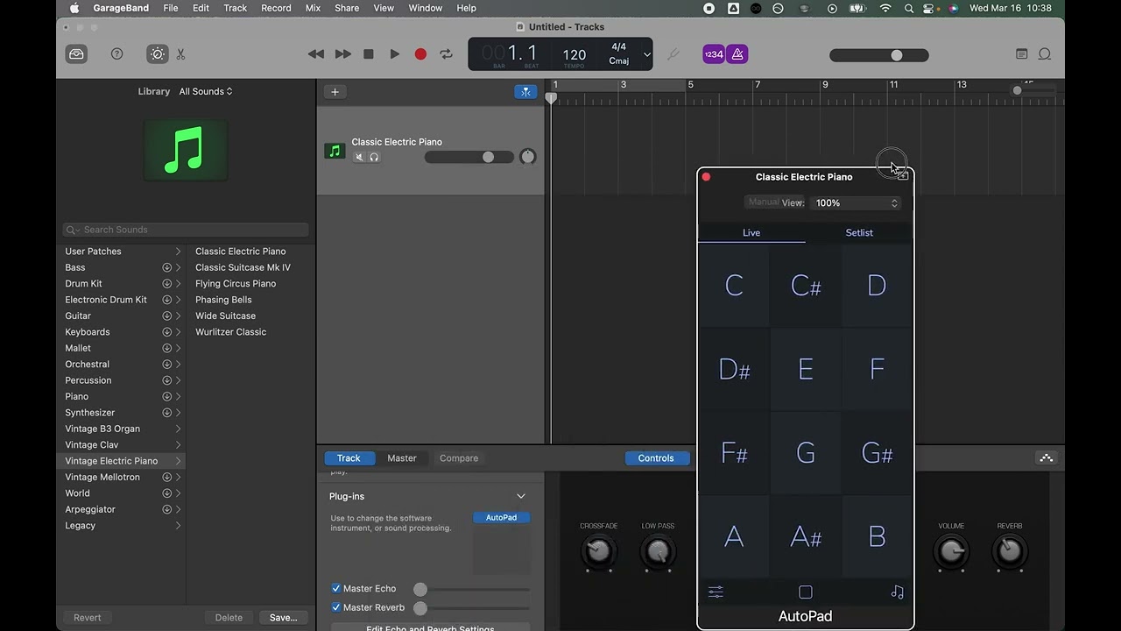1121x631 pixels.
Task: Switch to AutoPad Setlist tab
Action: click(859, 233)
